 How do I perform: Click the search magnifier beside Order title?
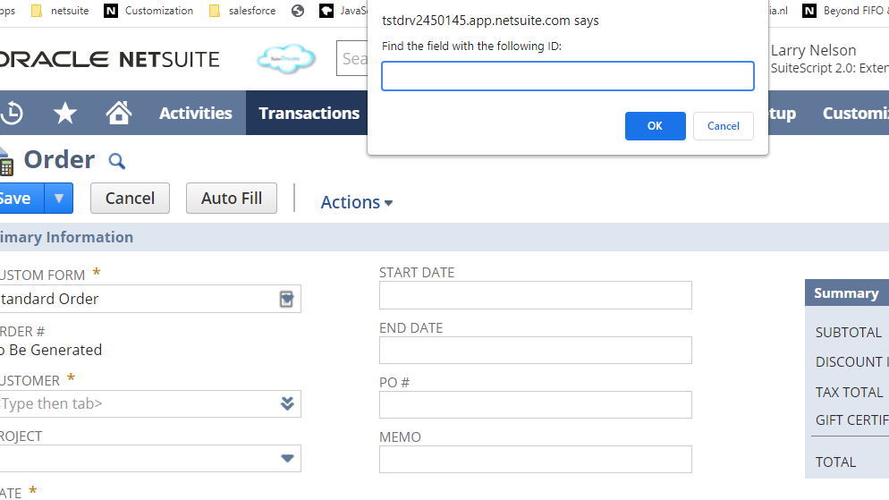tap(117, 161)
